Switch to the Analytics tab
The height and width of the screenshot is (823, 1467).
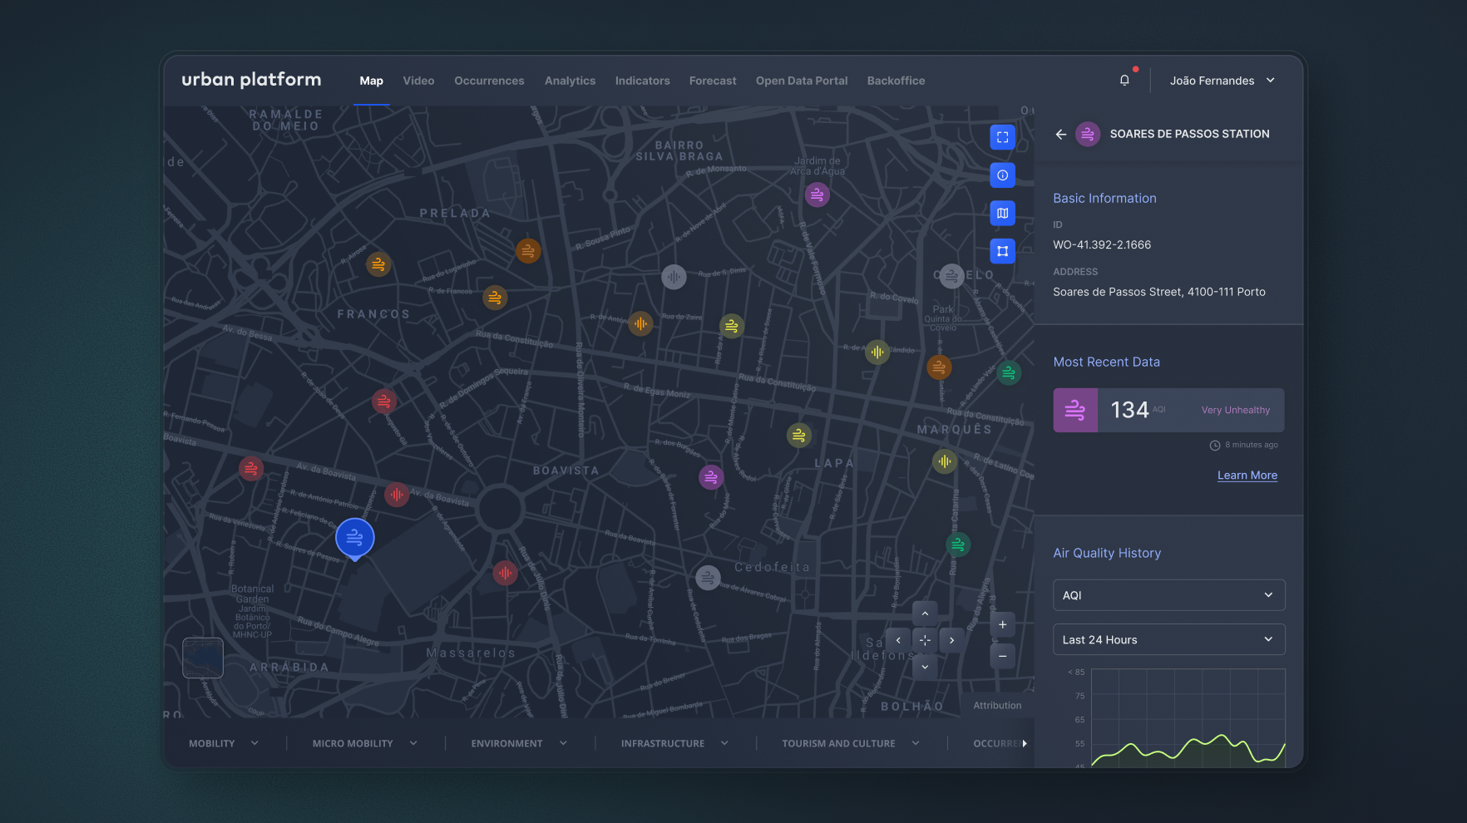coord(570,81)
